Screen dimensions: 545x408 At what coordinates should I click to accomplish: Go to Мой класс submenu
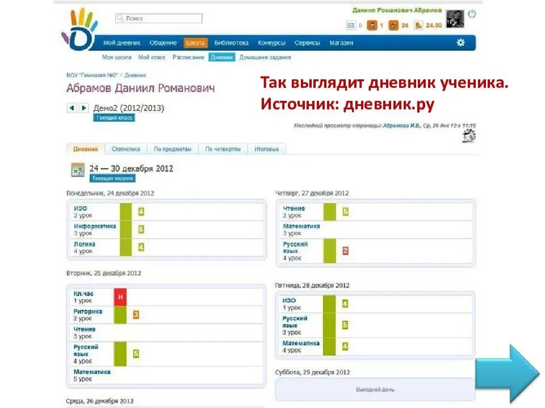(152, 57)
